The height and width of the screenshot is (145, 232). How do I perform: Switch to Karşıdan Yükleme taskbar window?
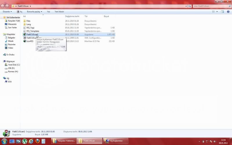64,141
